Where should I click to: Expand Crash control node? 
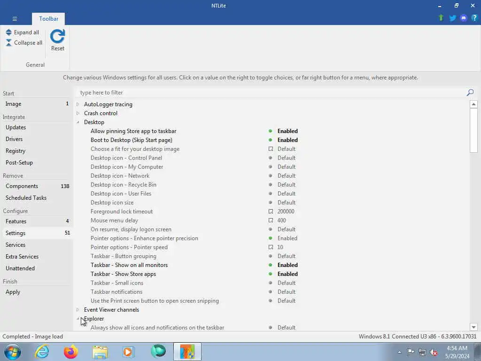point(78,113)
